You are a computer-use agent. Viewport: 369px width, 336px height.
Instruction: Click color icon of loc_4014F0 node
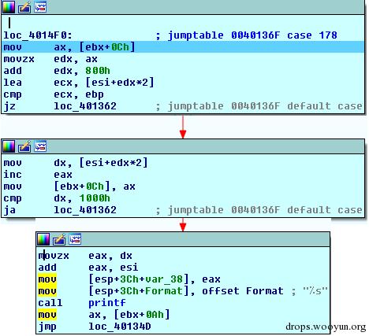pos(9,7)
